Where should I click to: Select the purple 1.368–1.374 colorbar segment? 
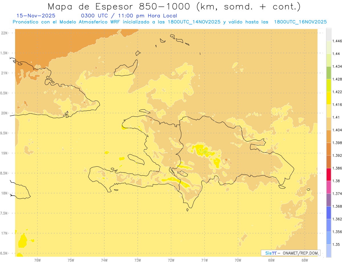pos(329,200)
